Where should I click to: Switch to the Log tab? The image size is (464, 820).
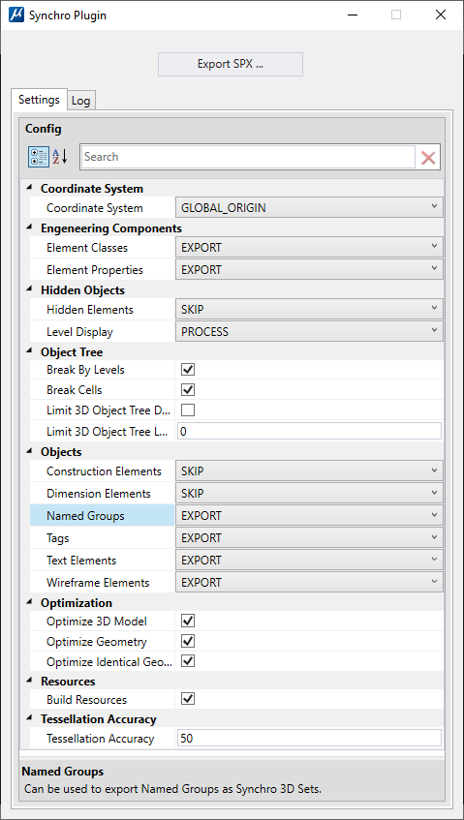81,101
